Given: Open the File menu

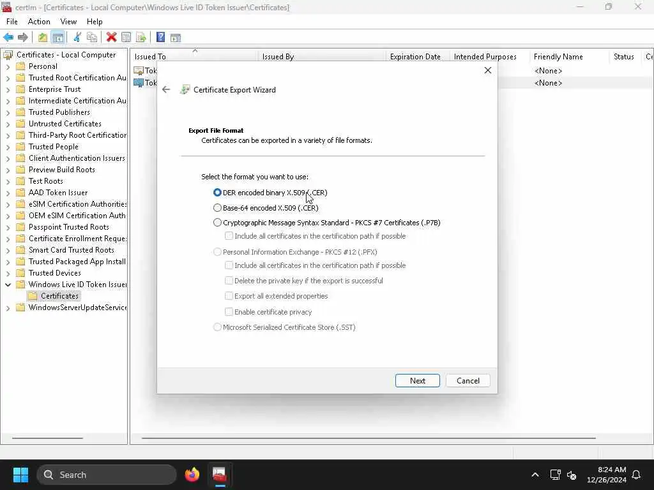Looking at the screenshot, I should click(x=11, y=22).
